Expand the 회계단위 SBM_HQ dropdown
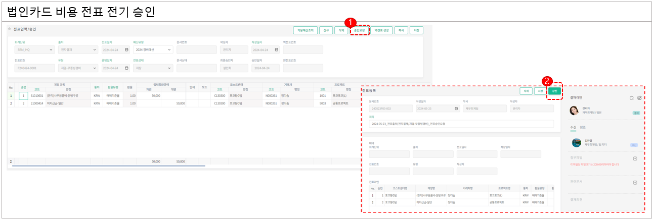Image resolution: width=654 pixels, height=220 pixels. point(52,50)
